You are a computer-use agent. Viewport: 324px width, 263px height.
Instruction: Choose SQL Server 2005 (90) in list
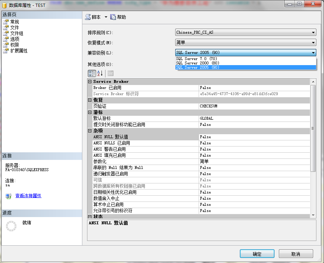point(246,67)
